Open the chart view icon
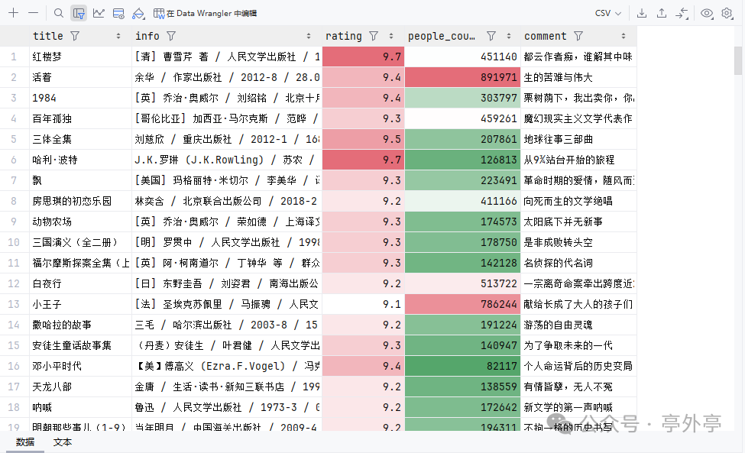Screen dimensions: 745x453 pos(99,13)
